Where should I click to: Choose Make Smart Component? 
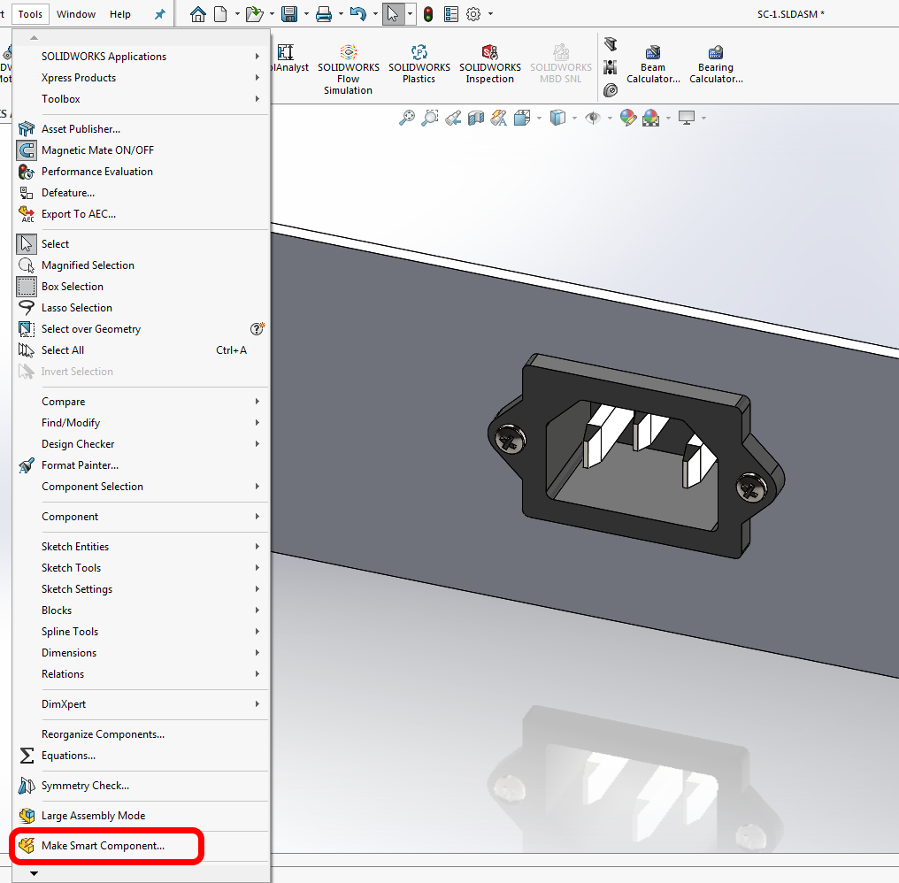coord(141,846)
